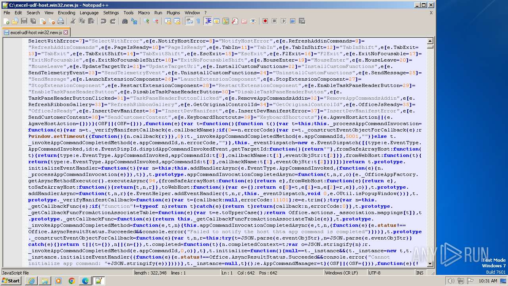508x286 pixels.
Task: Create a new document with the New icon
Action: (6, 21)
